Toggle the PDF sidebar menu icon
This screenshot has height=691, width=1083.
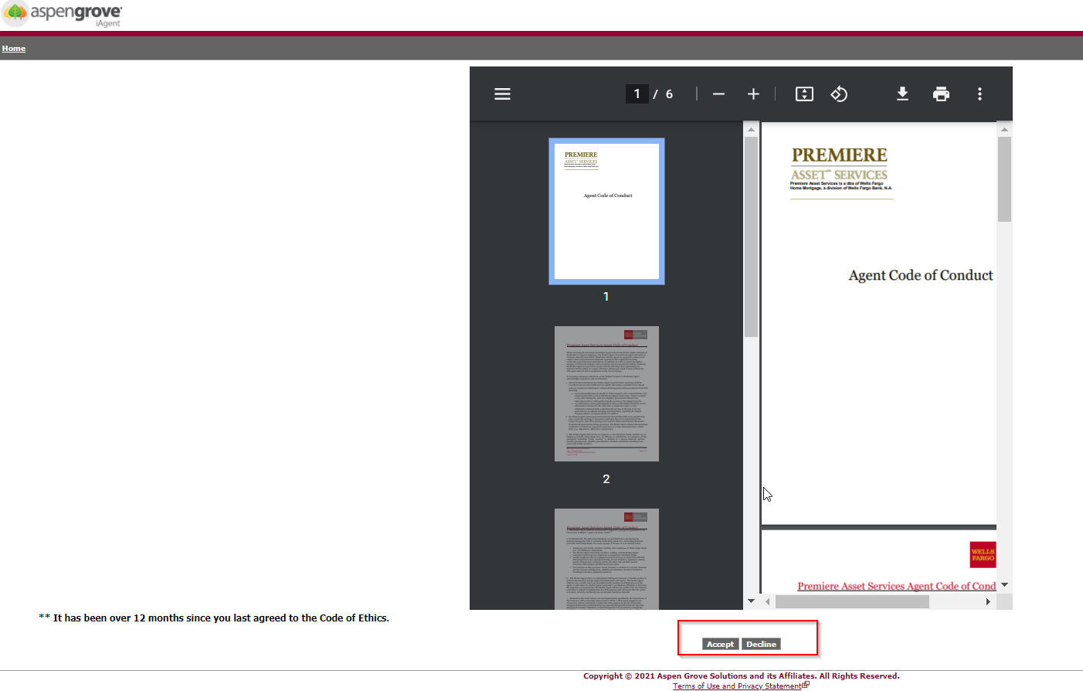click(502, 94)
